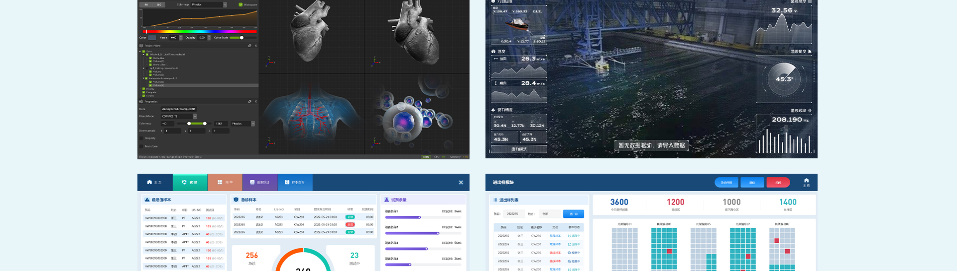Adjust the Color Scale slider handle
Screen dimensions: 957x271
tap(241, 38)
